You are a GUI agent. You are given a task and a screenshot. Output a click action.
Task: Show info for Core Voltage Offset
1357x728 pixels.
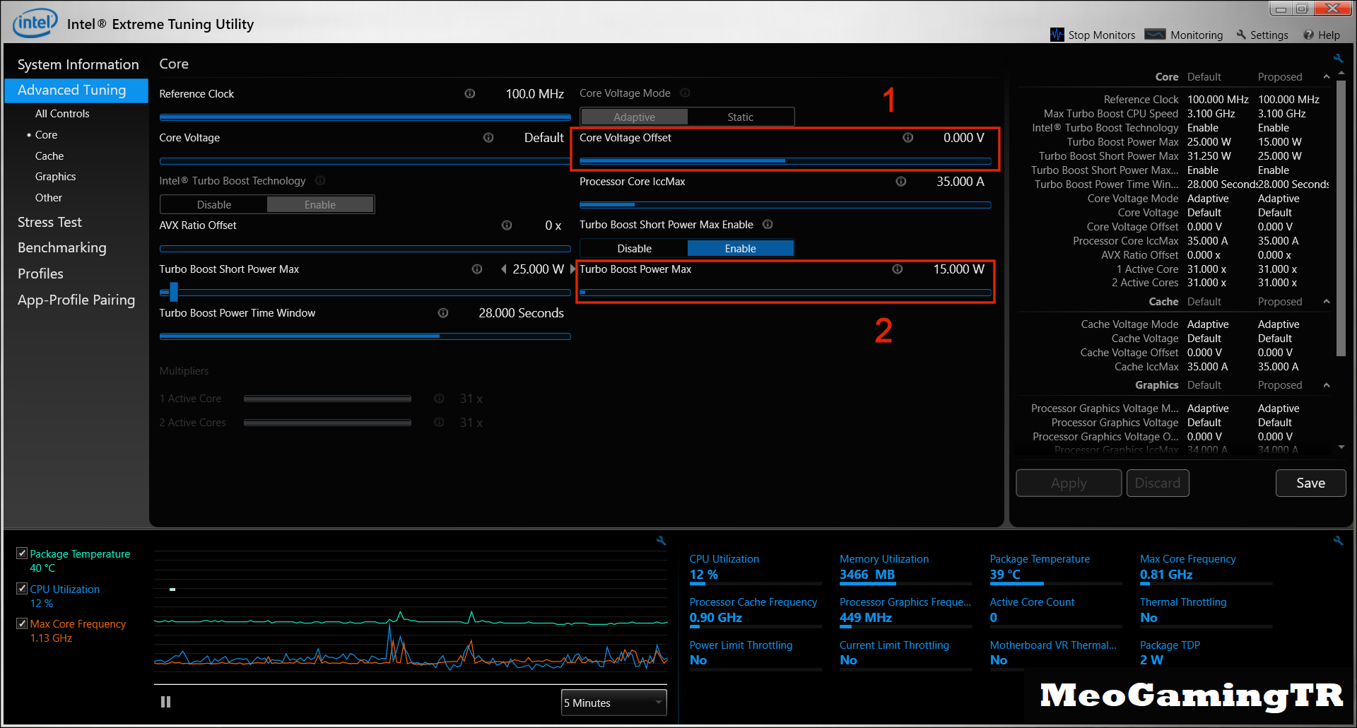[908, 137]
